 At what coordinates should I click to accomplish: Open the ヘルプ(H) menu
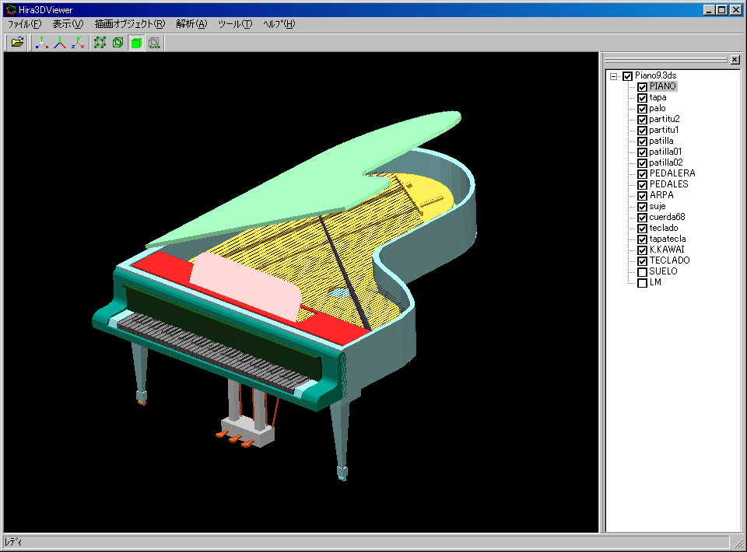pyautogui.click(x=279, y=24)
